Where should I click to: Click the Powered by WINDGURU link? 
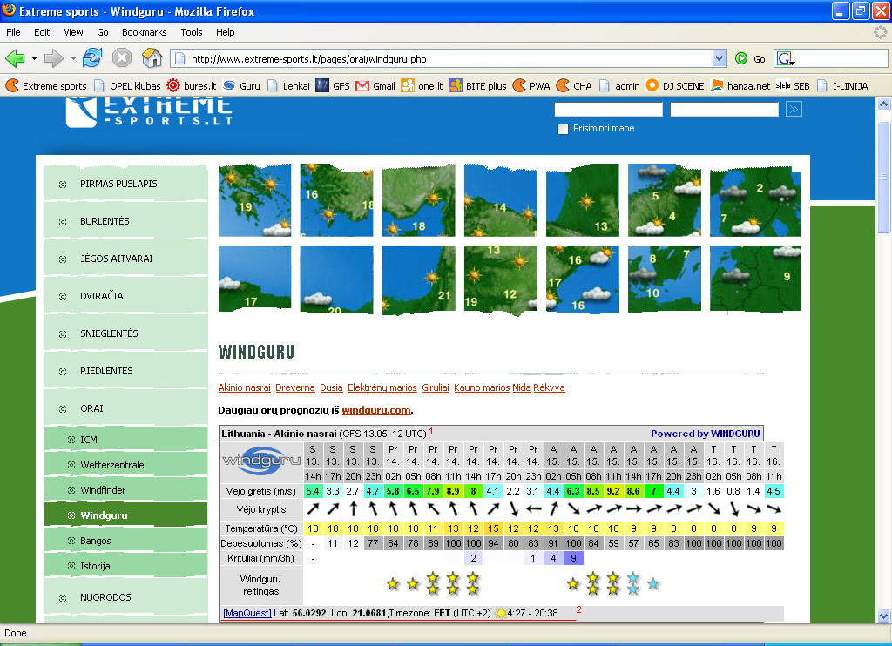(x=706, y=434)
